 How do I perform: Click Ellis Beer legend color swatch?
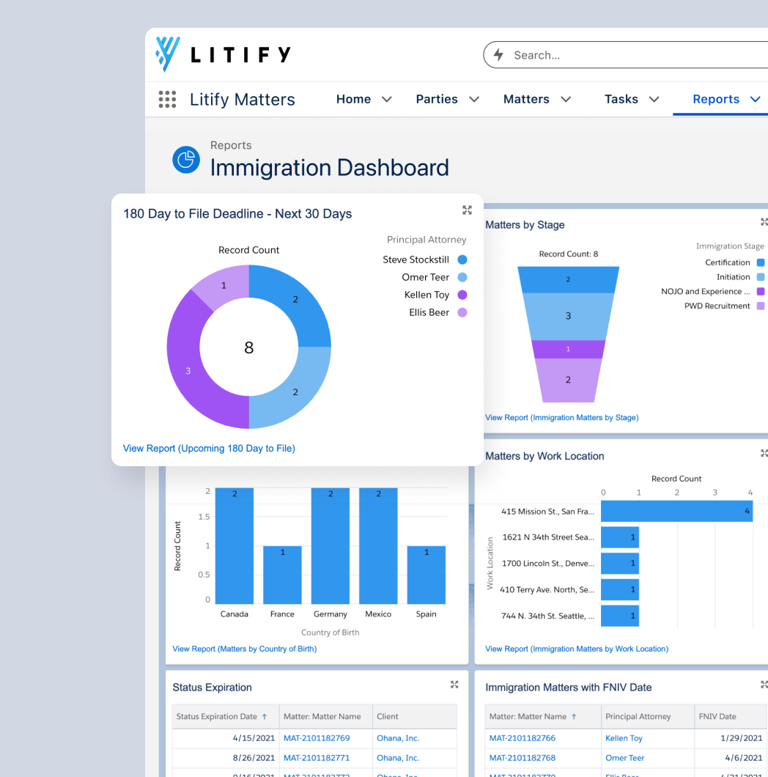[x=462, y=313]
